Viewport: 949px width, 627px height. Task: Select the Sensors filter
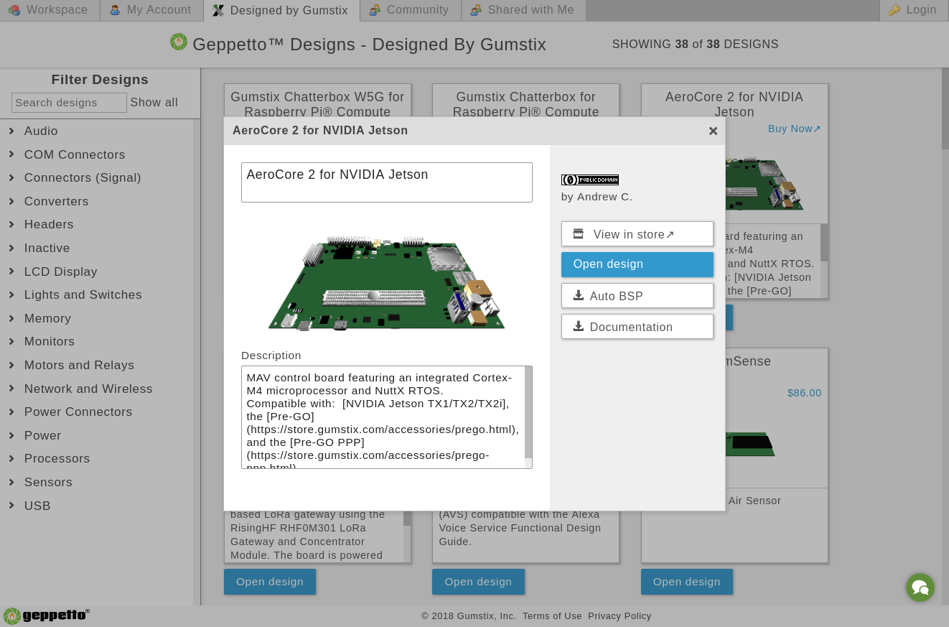point(48,482)
